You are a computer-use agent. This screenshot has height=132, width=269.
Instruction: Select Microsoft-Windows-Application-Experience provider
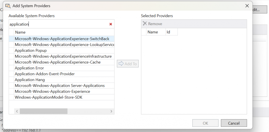[x=62, y=91]
